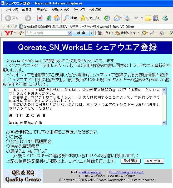Open the お気に入り favorites star button

tap(90, 18)
